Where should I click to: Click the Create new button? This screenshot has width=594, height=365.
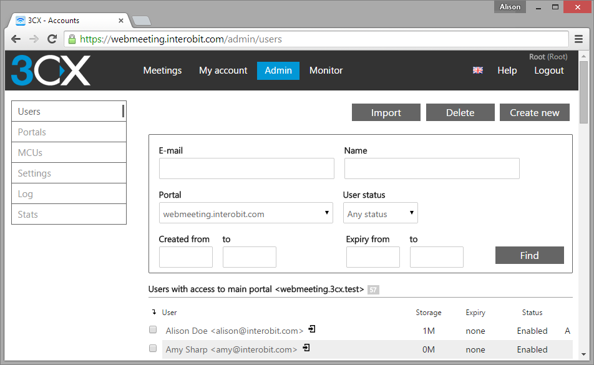tap(535, 112)
